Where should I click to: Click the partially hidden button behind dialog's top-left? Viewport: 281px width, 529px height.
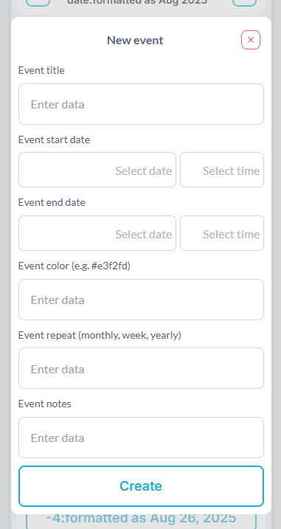point(38,3)
